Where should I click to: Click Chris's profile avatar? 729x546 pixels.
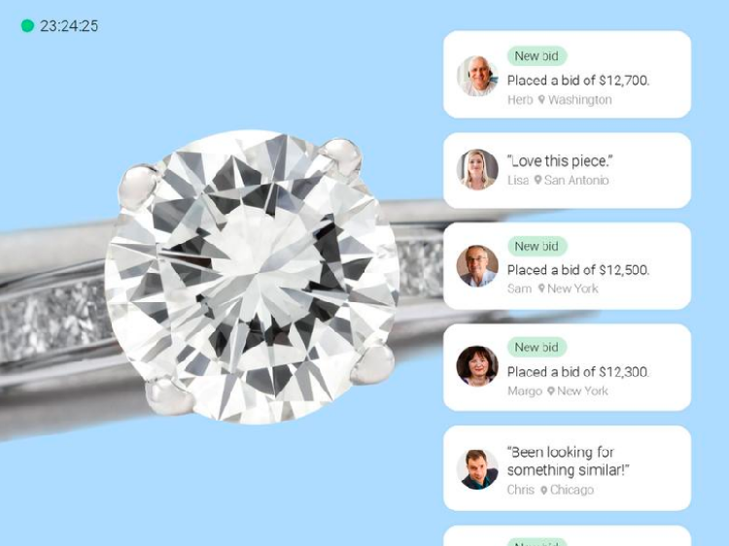click(477, 469)
